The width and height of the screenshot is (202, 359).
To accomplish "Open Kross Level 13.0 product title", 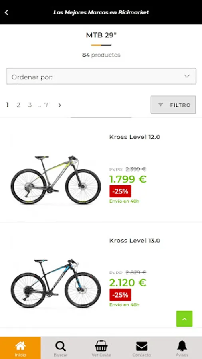I will (x=135, y=241).
